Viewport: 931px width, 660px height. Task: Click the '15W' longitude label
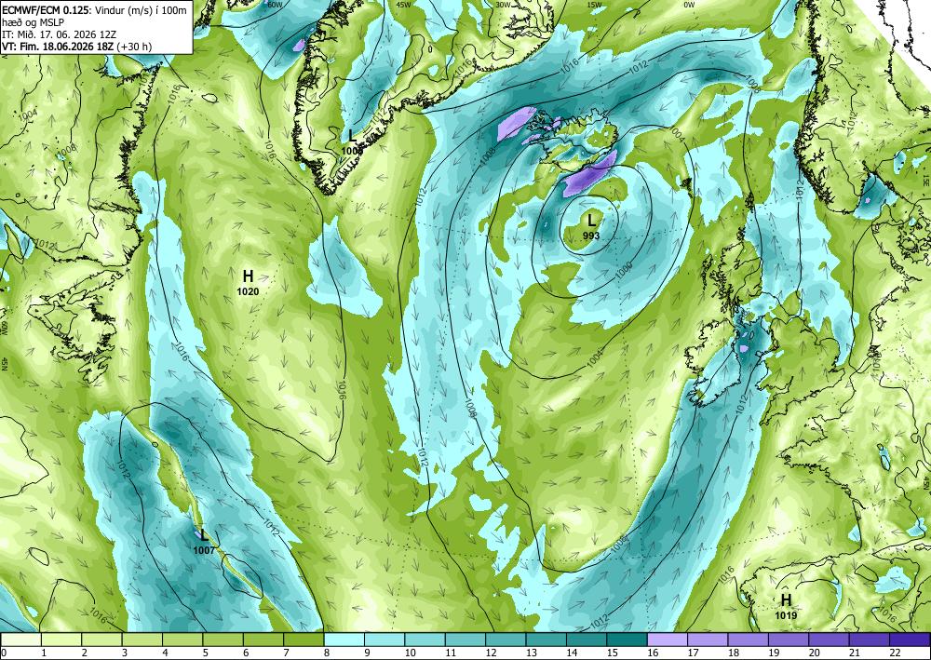pyautogui.click(x=594, y=4)
